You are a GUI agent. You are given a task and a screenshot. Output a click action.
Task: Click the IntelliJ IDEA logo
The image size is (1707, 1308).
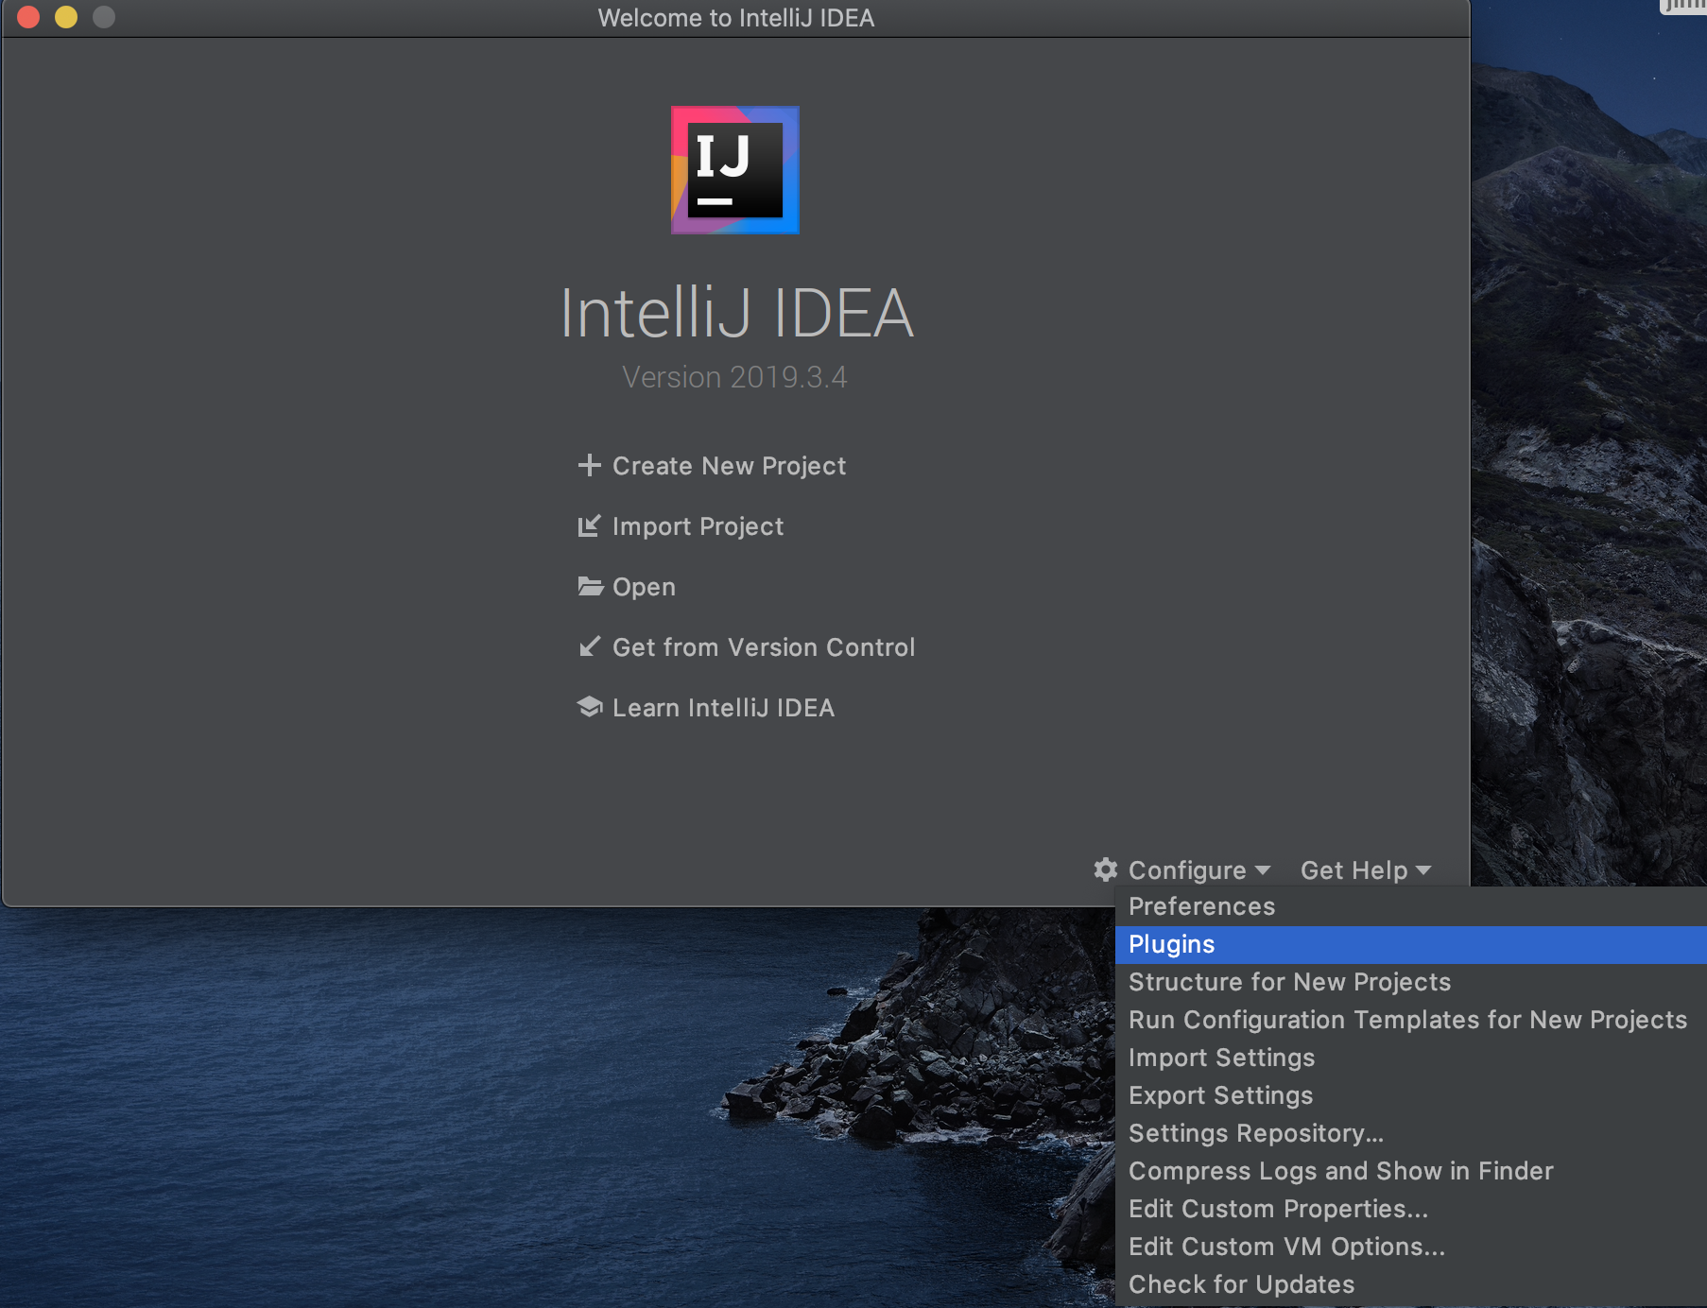(x=734, y=170)
